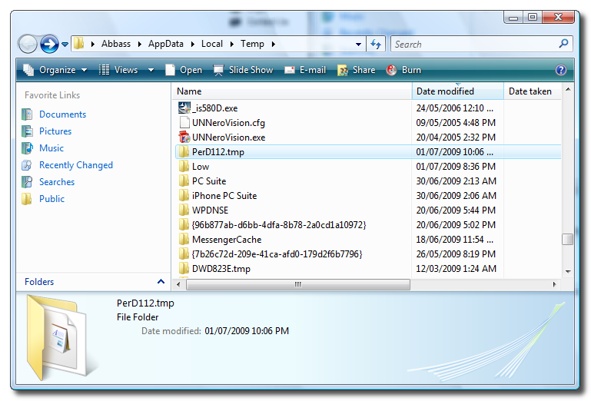Open the Organize dropdown menu
The width and height of the screenshot is (591, 401).
coord(50,70)
